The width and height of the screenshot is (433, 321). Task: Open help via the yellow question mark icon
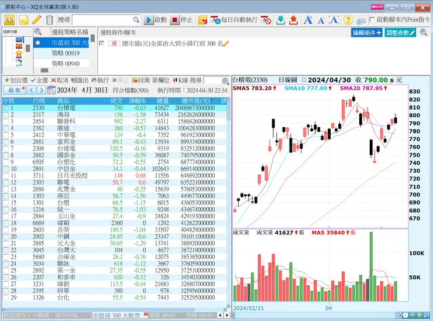pyautogui.click(x=348, y=20)
